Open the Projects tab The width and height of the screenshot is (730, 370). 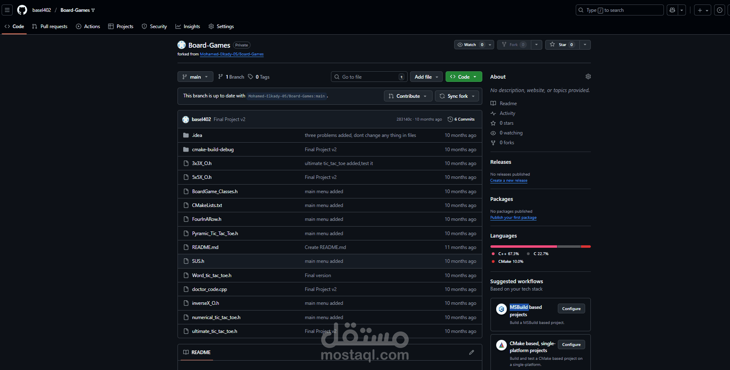[121, 26]
